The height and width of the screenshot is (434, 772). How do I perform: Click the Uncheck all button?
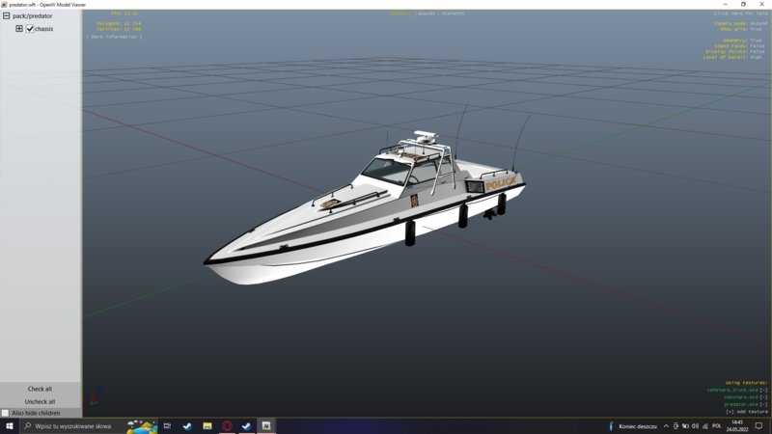coord(40,401)
